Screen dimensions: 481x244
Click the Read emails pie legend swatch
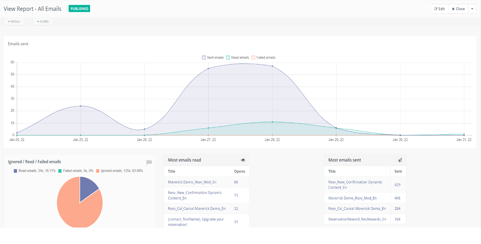pyautogui.click(x=16, y=171)
